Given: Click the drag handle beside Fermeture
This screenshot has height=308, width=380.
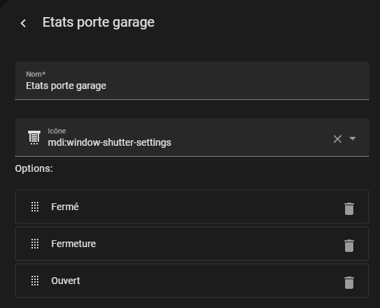Looking at the screenshot, I should pos(35,244).
